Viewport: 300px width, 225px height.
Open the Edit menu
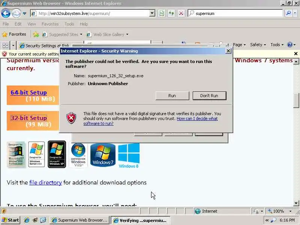point(18,24)
